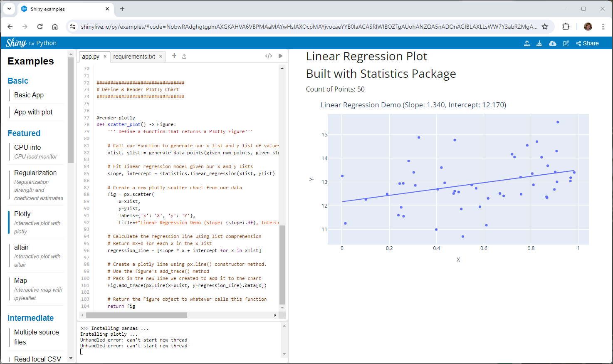Select the Plotly example
This screenshot has width=613, height=364.
tap(36, 223)
